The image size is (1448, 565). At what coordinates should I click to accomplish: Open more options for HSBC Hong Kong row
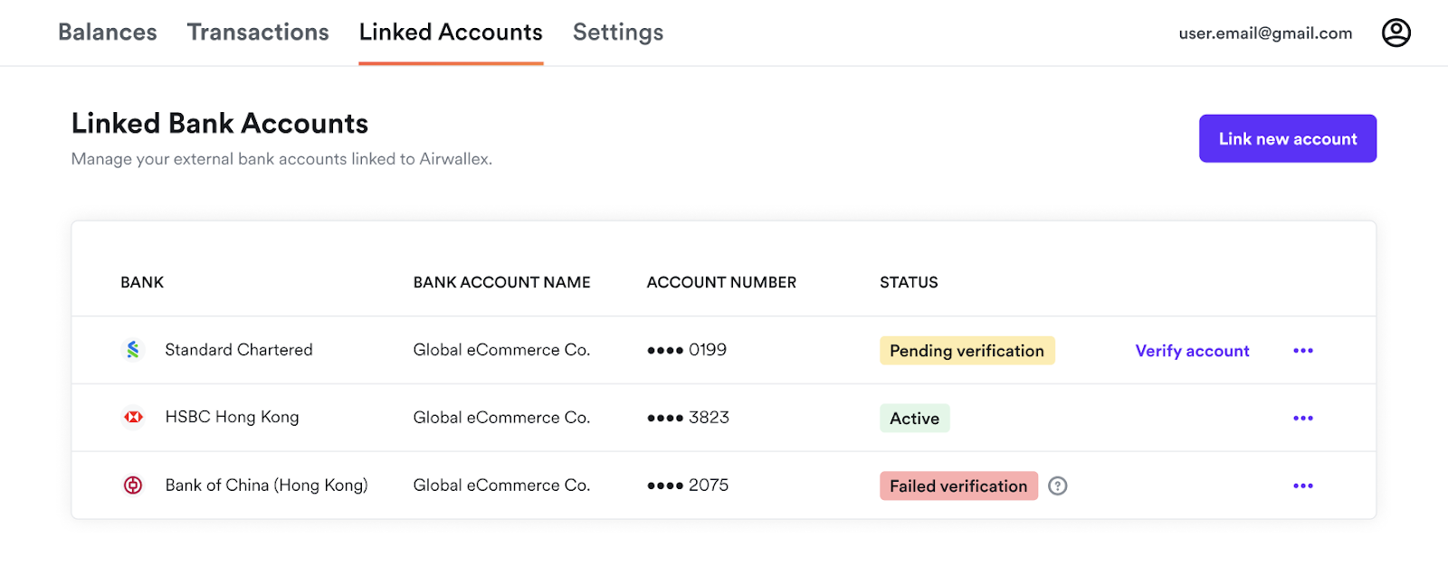(1302, 419)
